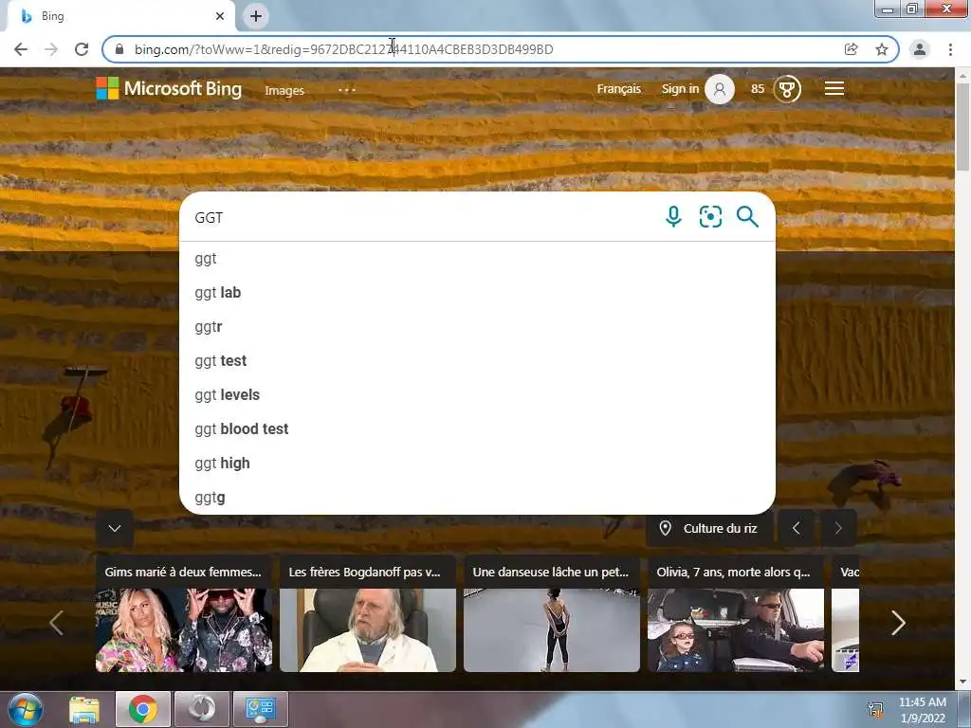Switch language to Français
This screenshot has width=971, height=728.
618,89
